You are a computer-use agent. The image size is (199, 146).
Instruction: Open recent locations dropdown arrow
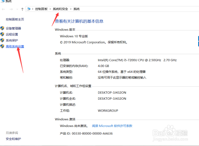click(x=17, y=9)
